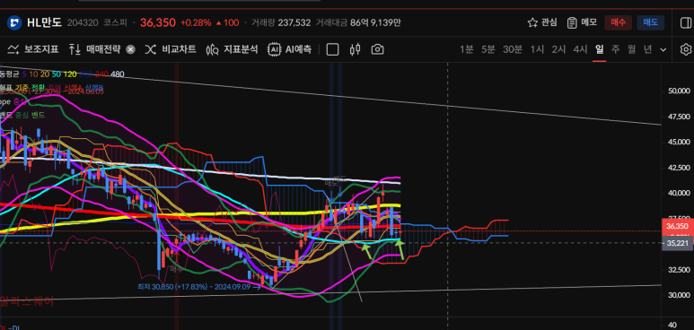
Task: Click the red 36,350 price tag on axis
Action: tap(677, 226)
